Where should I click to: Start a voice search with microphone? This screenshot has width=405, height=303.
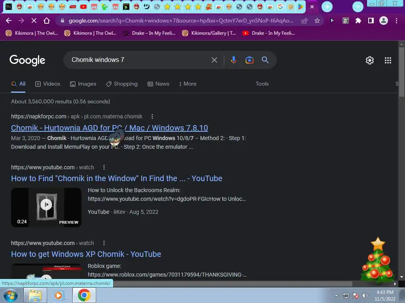(x=233, y=60)
